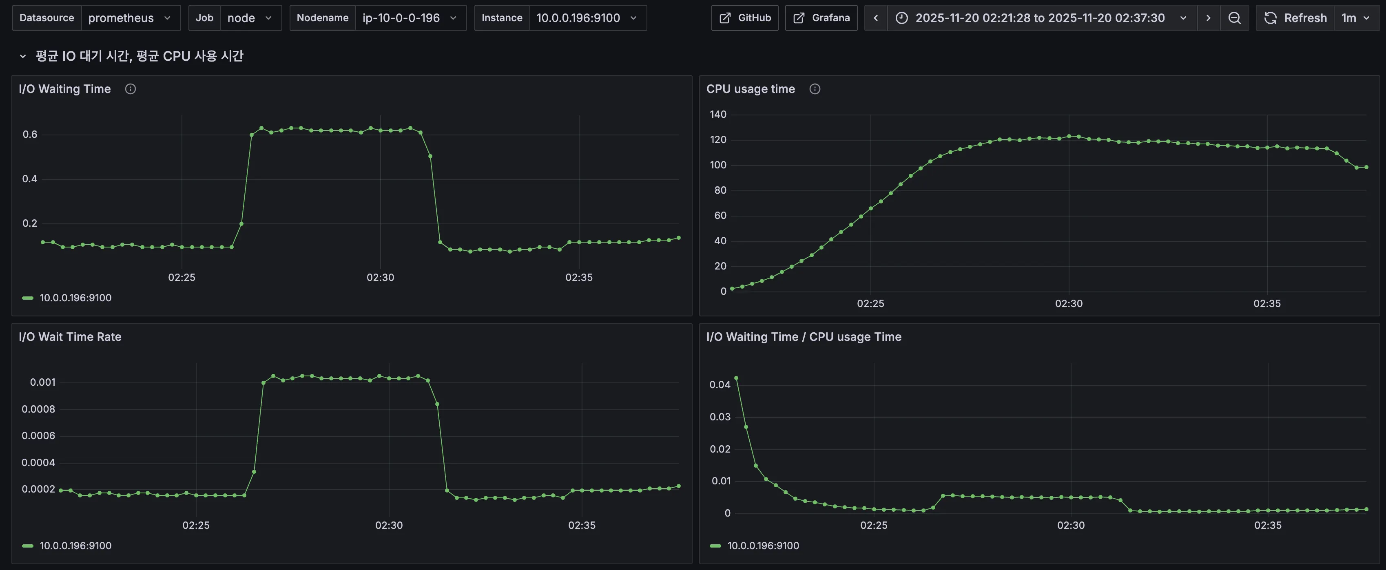Toggle legend series in I/O Waiting / CPU panel
1386x570 pixels.
[763, 546]
